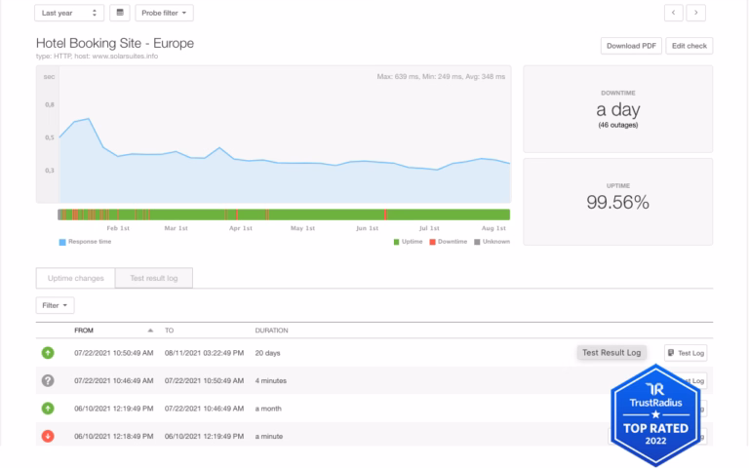
Task: Click the Edit check button
Action: click(690, 46)
